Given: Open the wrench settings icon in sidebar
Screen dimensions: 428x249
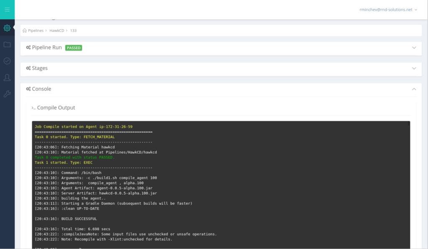Looking at the screenshot, I should [x=7, y=94].
